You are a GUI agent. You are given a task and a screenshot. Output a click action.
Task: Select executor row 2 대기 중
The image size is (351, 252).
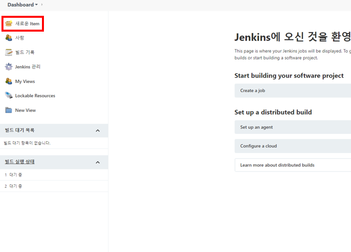pyautogui.click(x=54, y=186)
